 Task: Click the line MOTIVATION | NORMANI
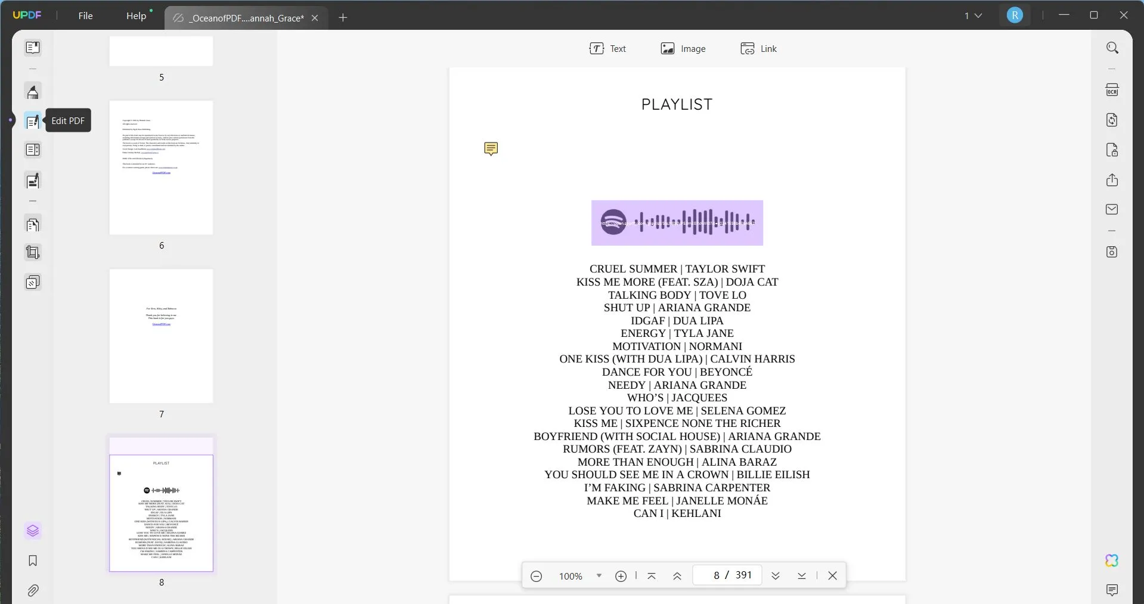point(677,346)
